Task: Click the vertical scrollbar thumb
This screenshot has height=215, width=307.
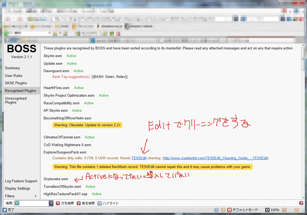Action: coord(303,59)
